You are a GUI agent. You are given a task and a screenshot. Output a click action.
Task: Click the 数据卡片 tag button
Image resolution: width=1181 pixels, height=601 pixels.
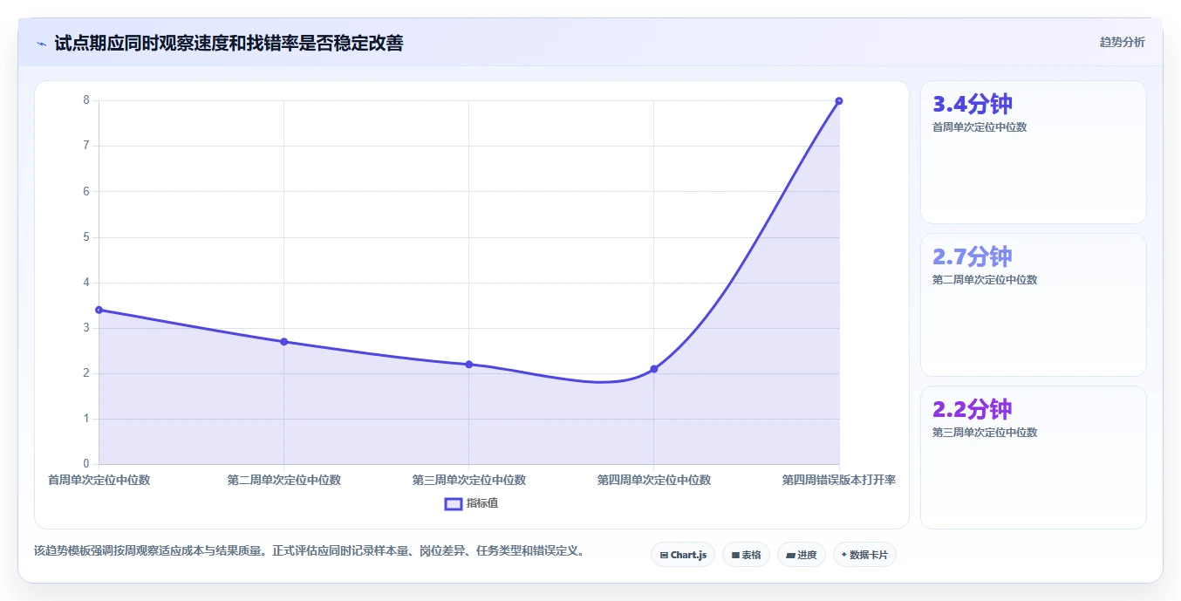click(864, 555)
